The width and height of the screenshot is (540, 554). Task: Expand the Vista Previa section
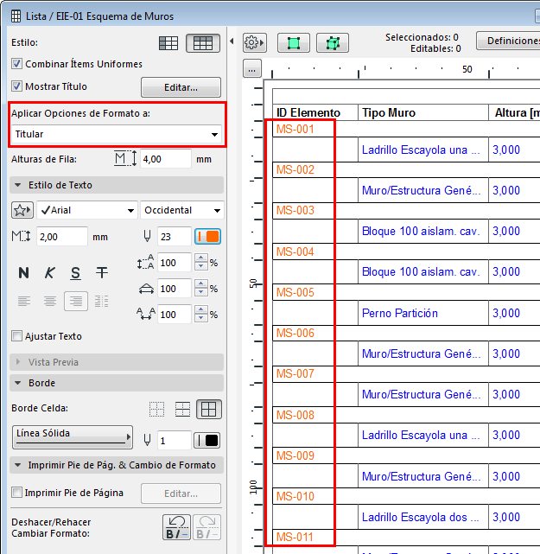(x=117, y=362)
